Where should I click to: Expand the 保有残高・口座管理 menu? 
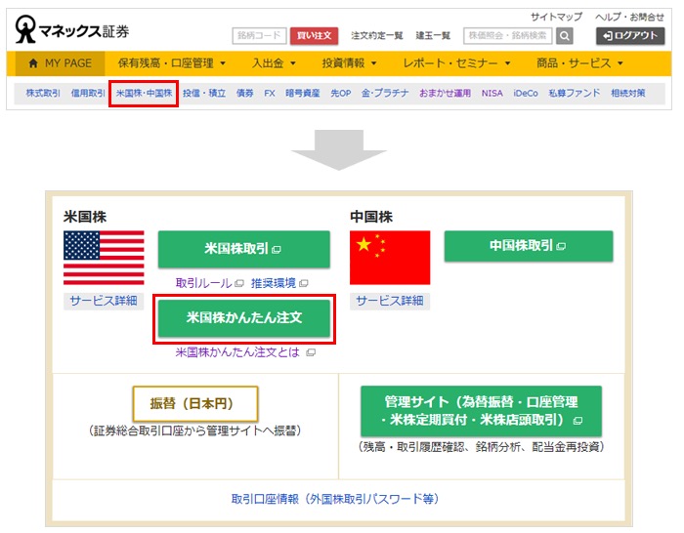[172, 63]
